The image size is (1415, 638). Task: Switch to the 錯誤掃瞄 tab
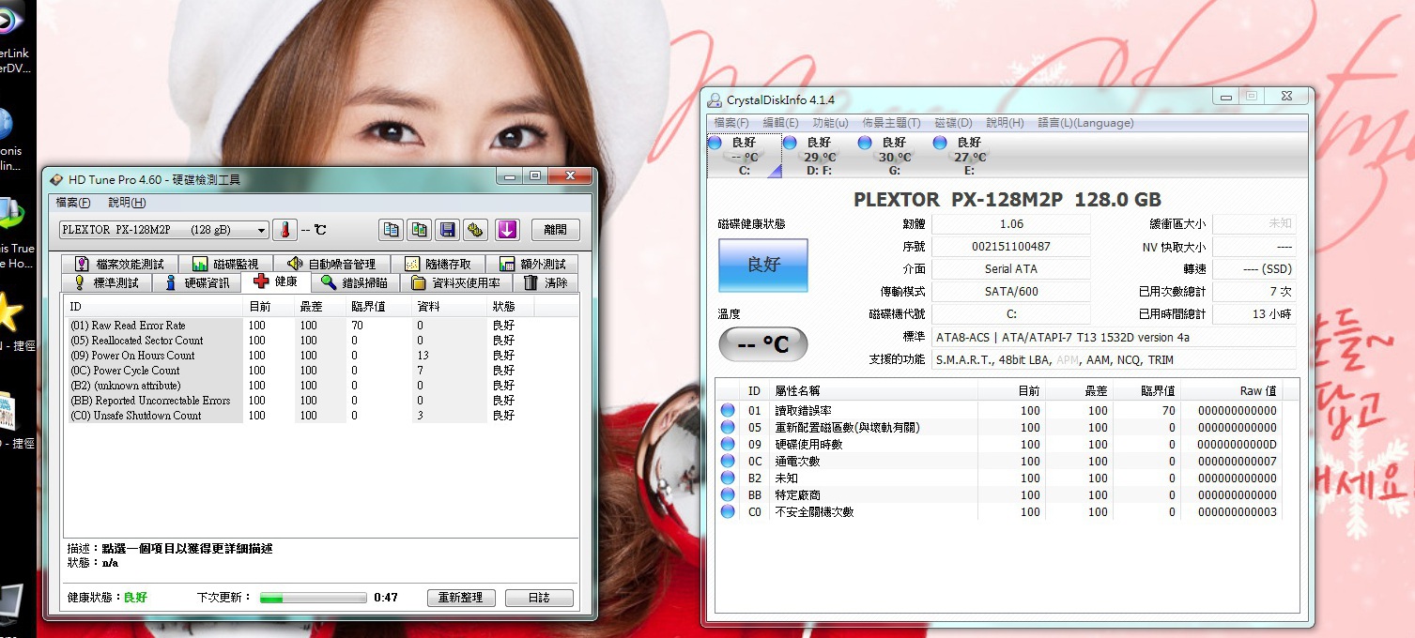click(356, 282)
